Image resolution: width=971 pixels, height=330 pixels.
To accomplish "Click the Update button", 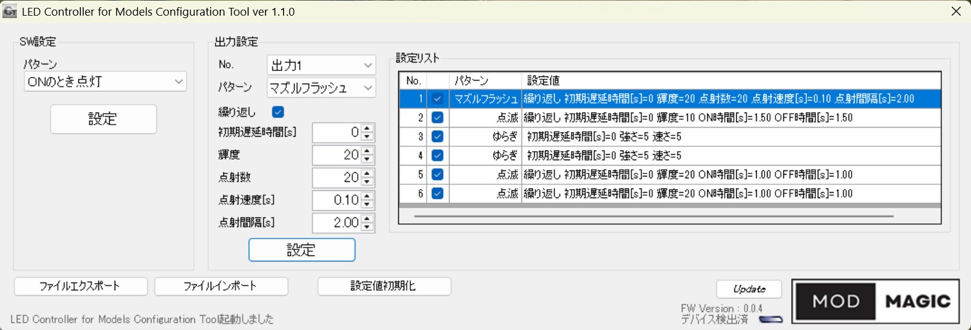I will 749,289.
